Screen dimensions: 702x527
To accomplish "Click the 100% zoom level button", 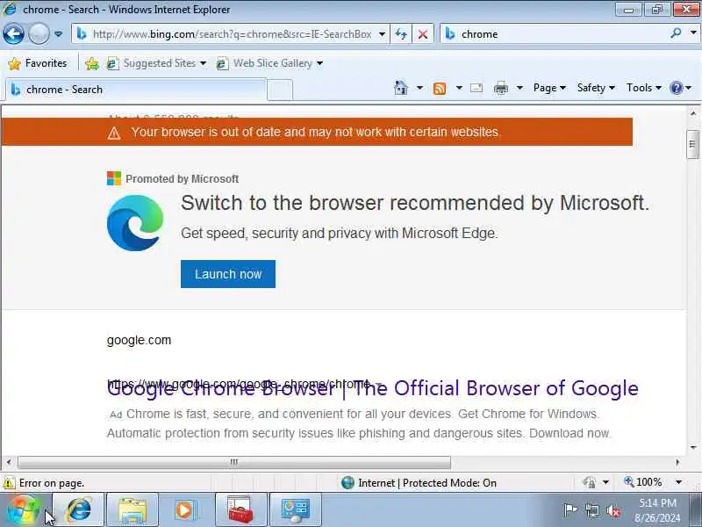I will pyautogui.click(x=643, y=482).
